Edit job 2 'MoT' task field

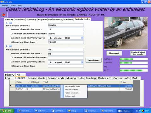(x=66, y=50)
